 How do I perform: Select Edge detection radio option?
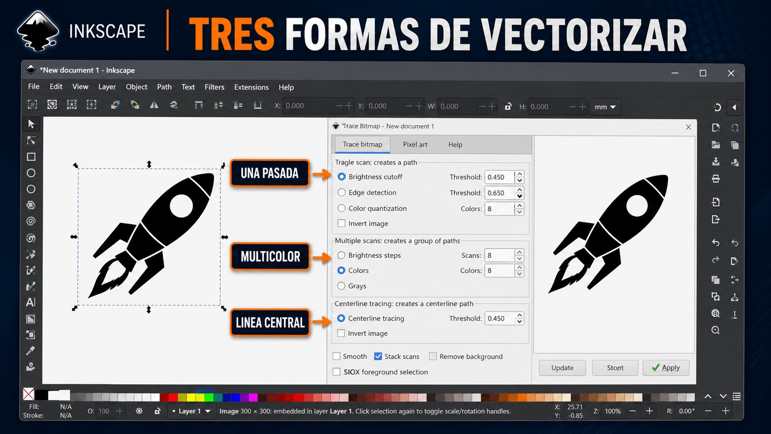(x=342, y=192)
